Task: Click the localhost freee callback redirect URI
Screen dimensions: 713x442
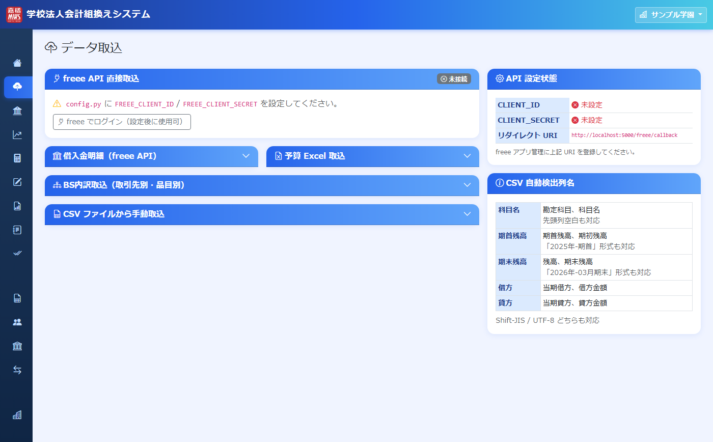Action: coord(624,135)
